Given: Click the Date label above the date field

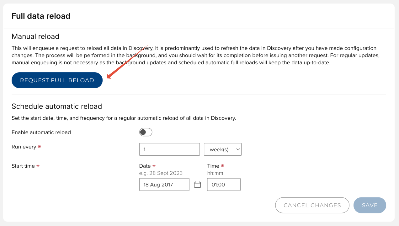Looking at the screenshot, I should coord(145,166).
